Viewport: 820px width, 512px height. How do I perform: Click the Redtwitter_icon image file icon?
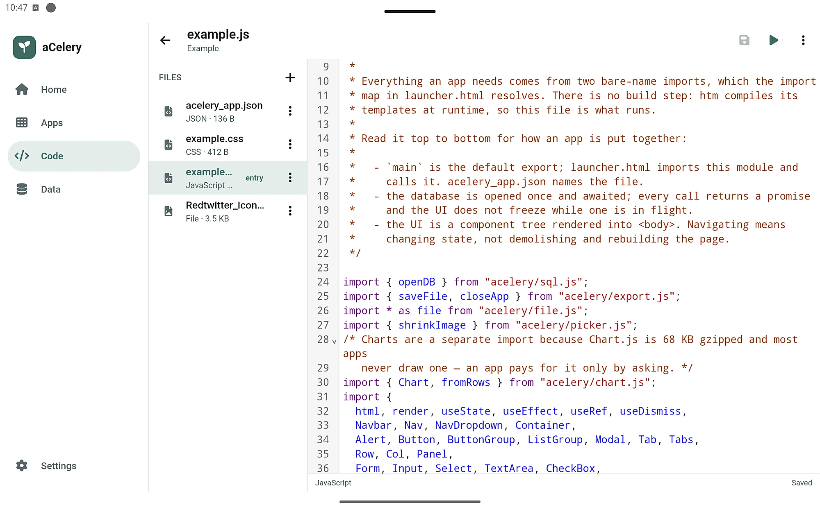click(x=169, y=211)
